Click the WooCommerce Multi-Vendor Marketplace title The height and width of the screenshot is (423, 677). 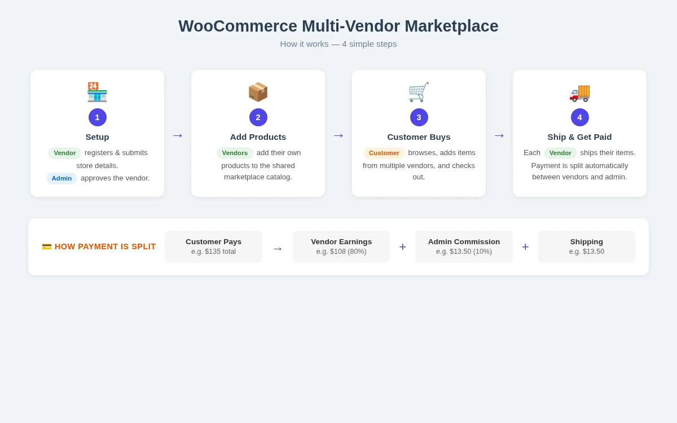pyautogui.click(x=338, y=26)
